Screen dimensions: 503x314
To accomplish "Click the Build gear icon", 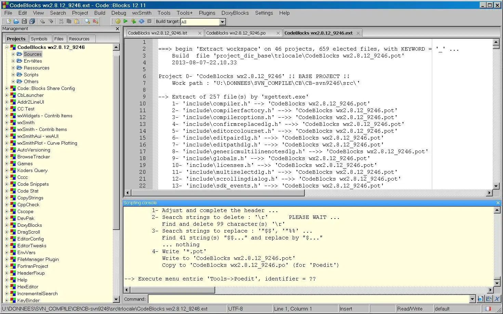I will [x=118, y=21].
